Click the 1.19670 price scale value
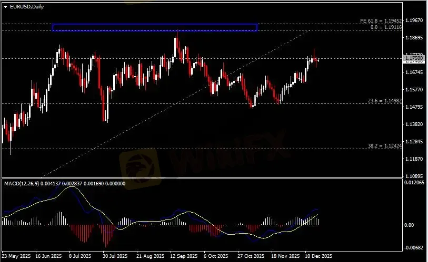The width and height of the screenshot is (428, 262). click(414, 20)
